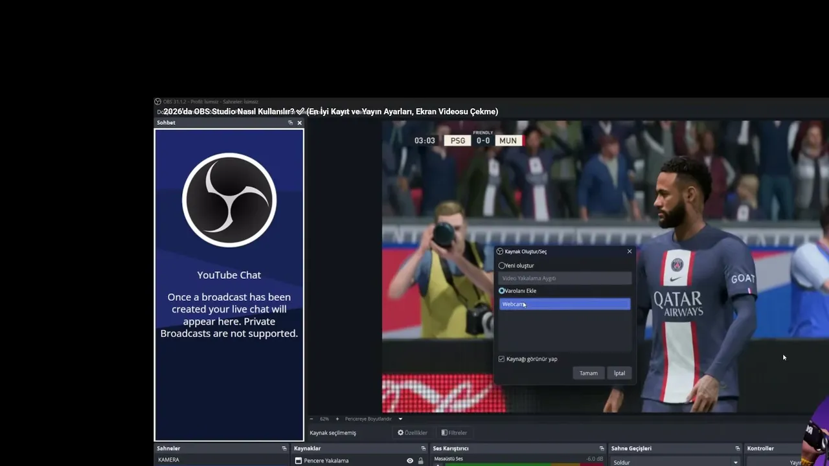Zoom out the preview with the minus button
Screen dimensions: 829x466
click(312, 419)
